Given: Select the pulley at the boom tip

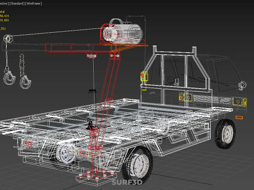Looking at the screenshot, I should (8, 39).
